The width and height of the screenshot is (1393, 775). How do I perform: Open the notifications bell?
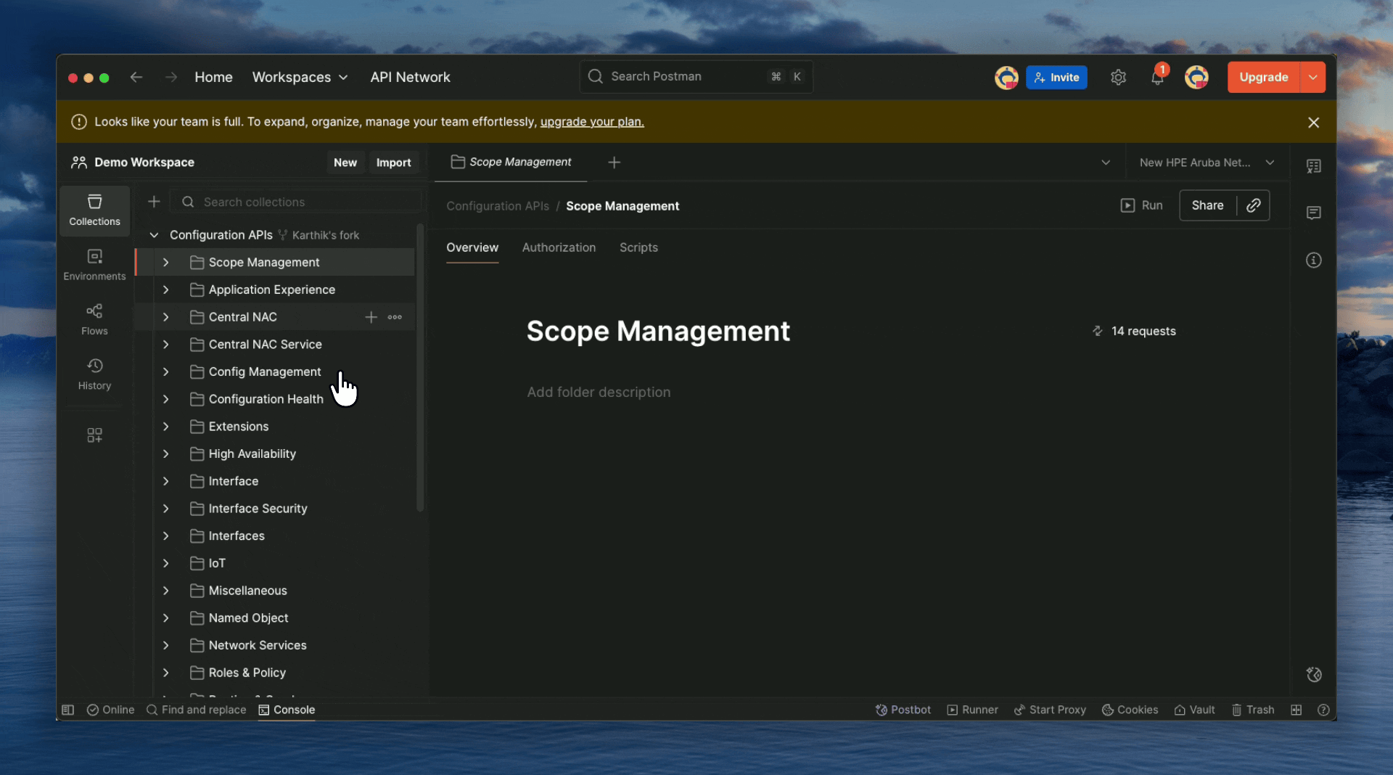point(1157,77)
